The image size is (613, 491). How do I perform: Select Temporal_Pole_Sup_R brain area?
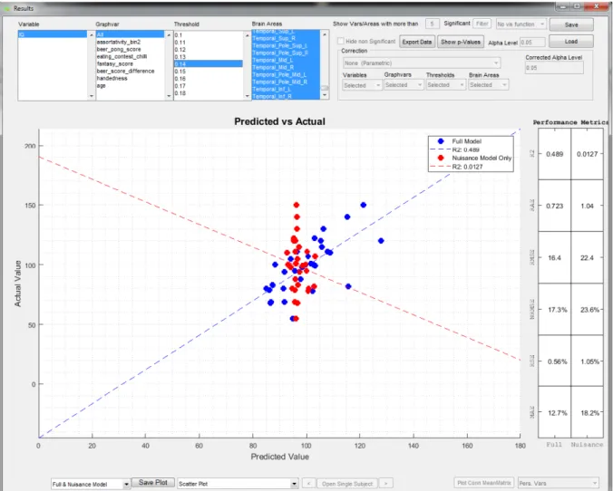click(287, 53)
